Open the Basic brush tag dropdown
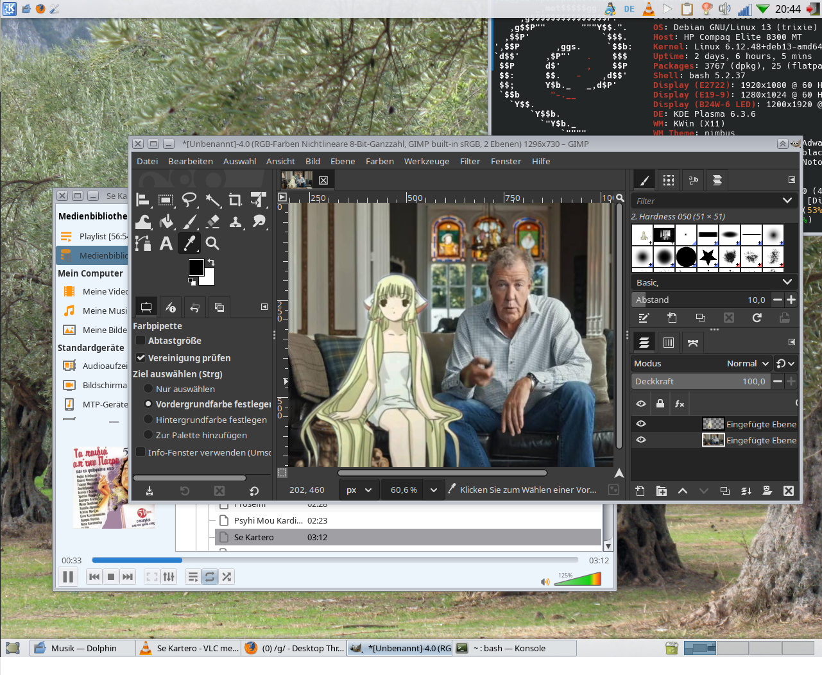The image size is (822, 675). pyautogui.click(x=715, y=282)
